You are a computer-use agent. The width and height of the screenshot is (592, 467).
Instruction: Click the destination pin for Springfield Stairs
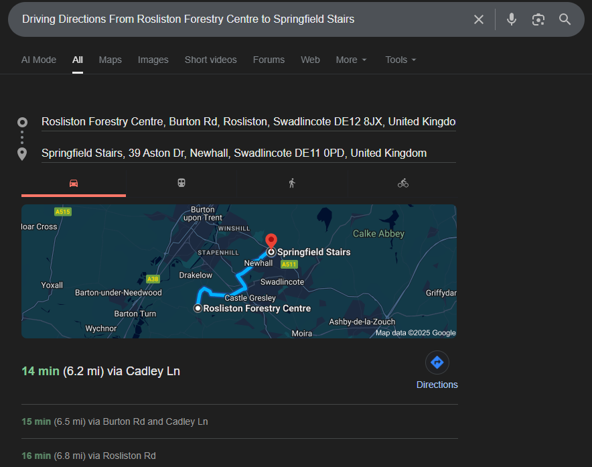click(271, 241)
